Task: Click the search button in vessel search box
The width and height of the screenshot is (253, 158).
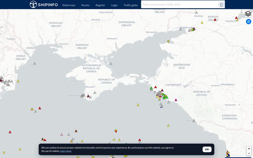Action: point(221,5)
